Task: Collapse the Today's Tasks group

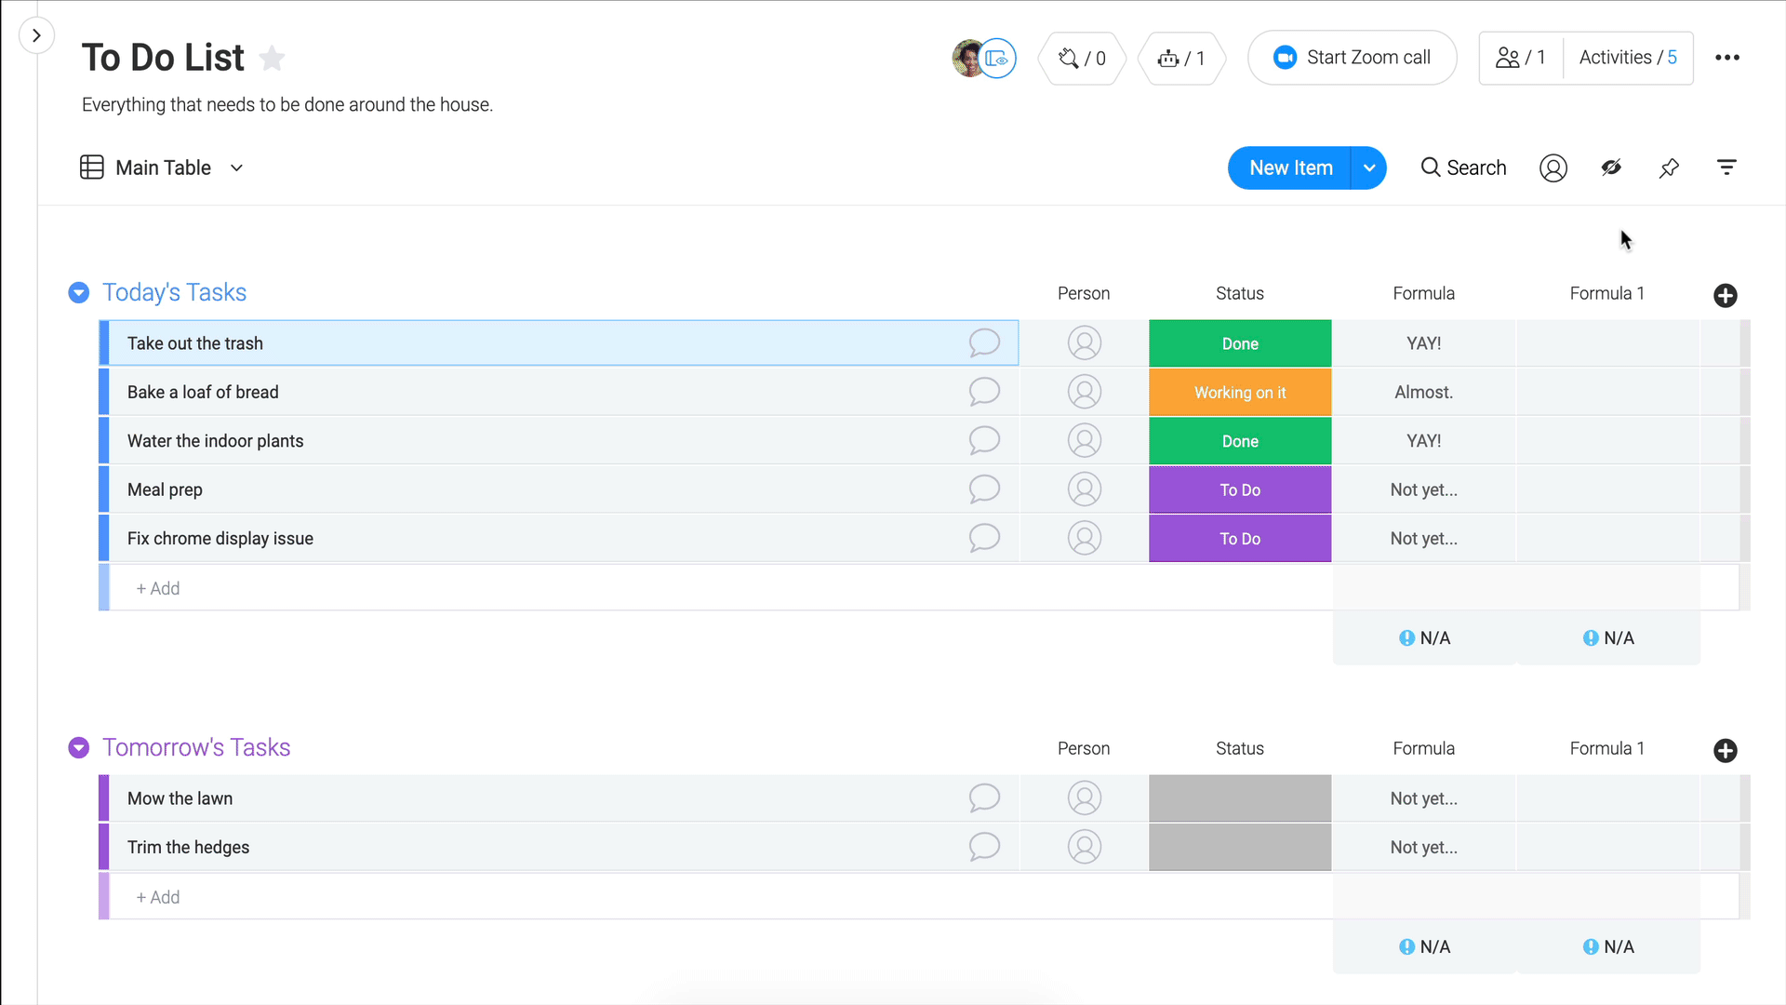Action: pos(79,293)
